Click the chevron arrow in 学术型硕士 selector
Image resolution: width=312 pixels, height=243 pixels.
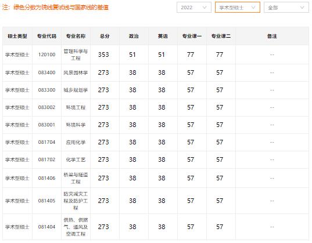pos(253,8)
